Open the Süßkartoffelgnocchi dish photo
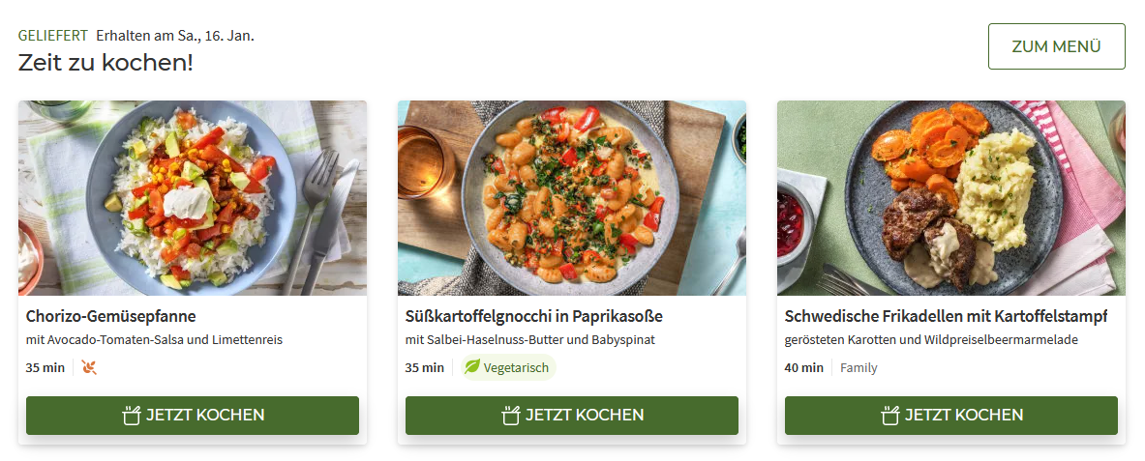This screenshot has height=461, width=1145. (x=572, y=198)
